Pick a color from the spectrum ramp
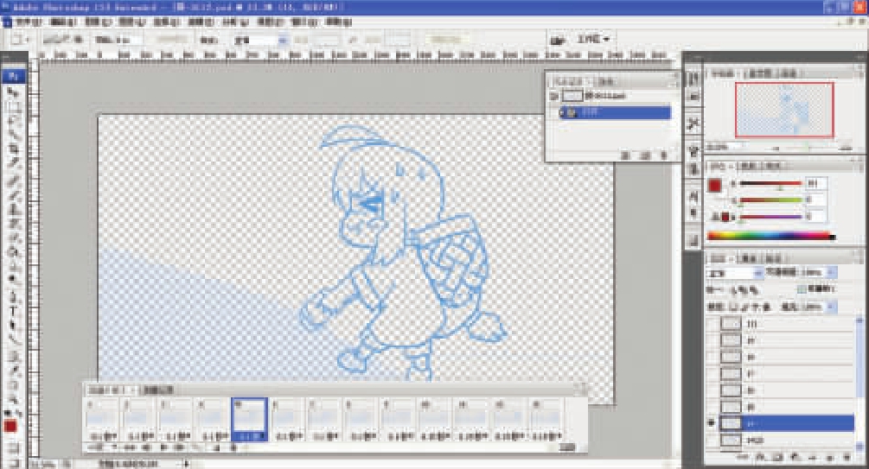 point(771,236)
